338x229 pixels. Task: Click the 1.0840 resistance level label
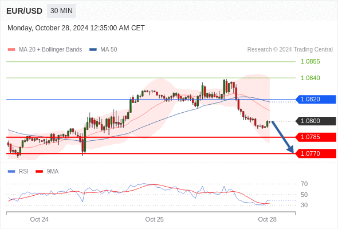(310, 78)
